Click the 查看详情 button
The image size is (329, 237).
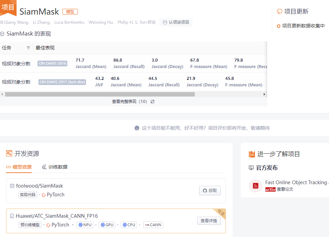(x=209, y=221)
